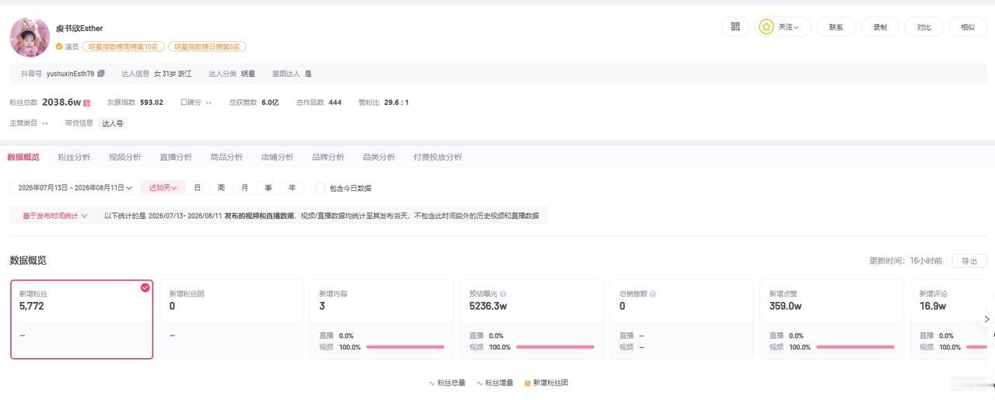
Task: Click the 灰豚指数 593.82 value
Action: 152,103
